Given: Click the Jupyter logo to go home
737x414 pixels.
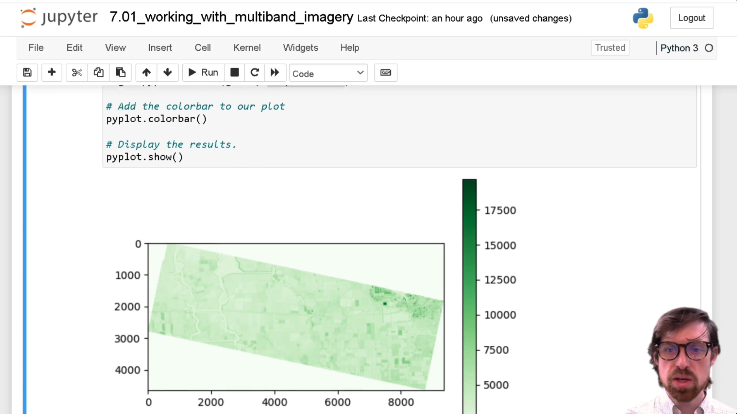Looking at the screenshot, I should [59, 17].
